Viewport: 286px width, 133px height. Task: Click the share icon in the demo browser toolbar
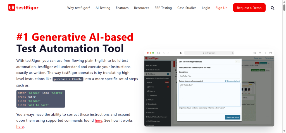point(260,53)
